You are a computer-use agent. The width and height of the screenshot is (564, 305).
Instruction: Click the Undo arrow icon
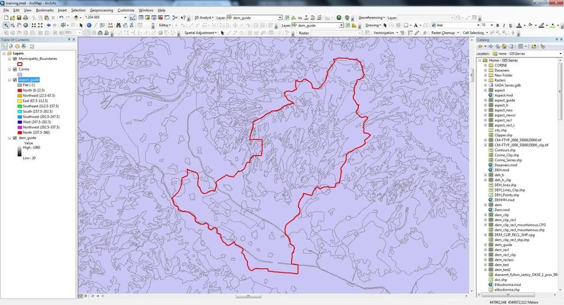61,18
